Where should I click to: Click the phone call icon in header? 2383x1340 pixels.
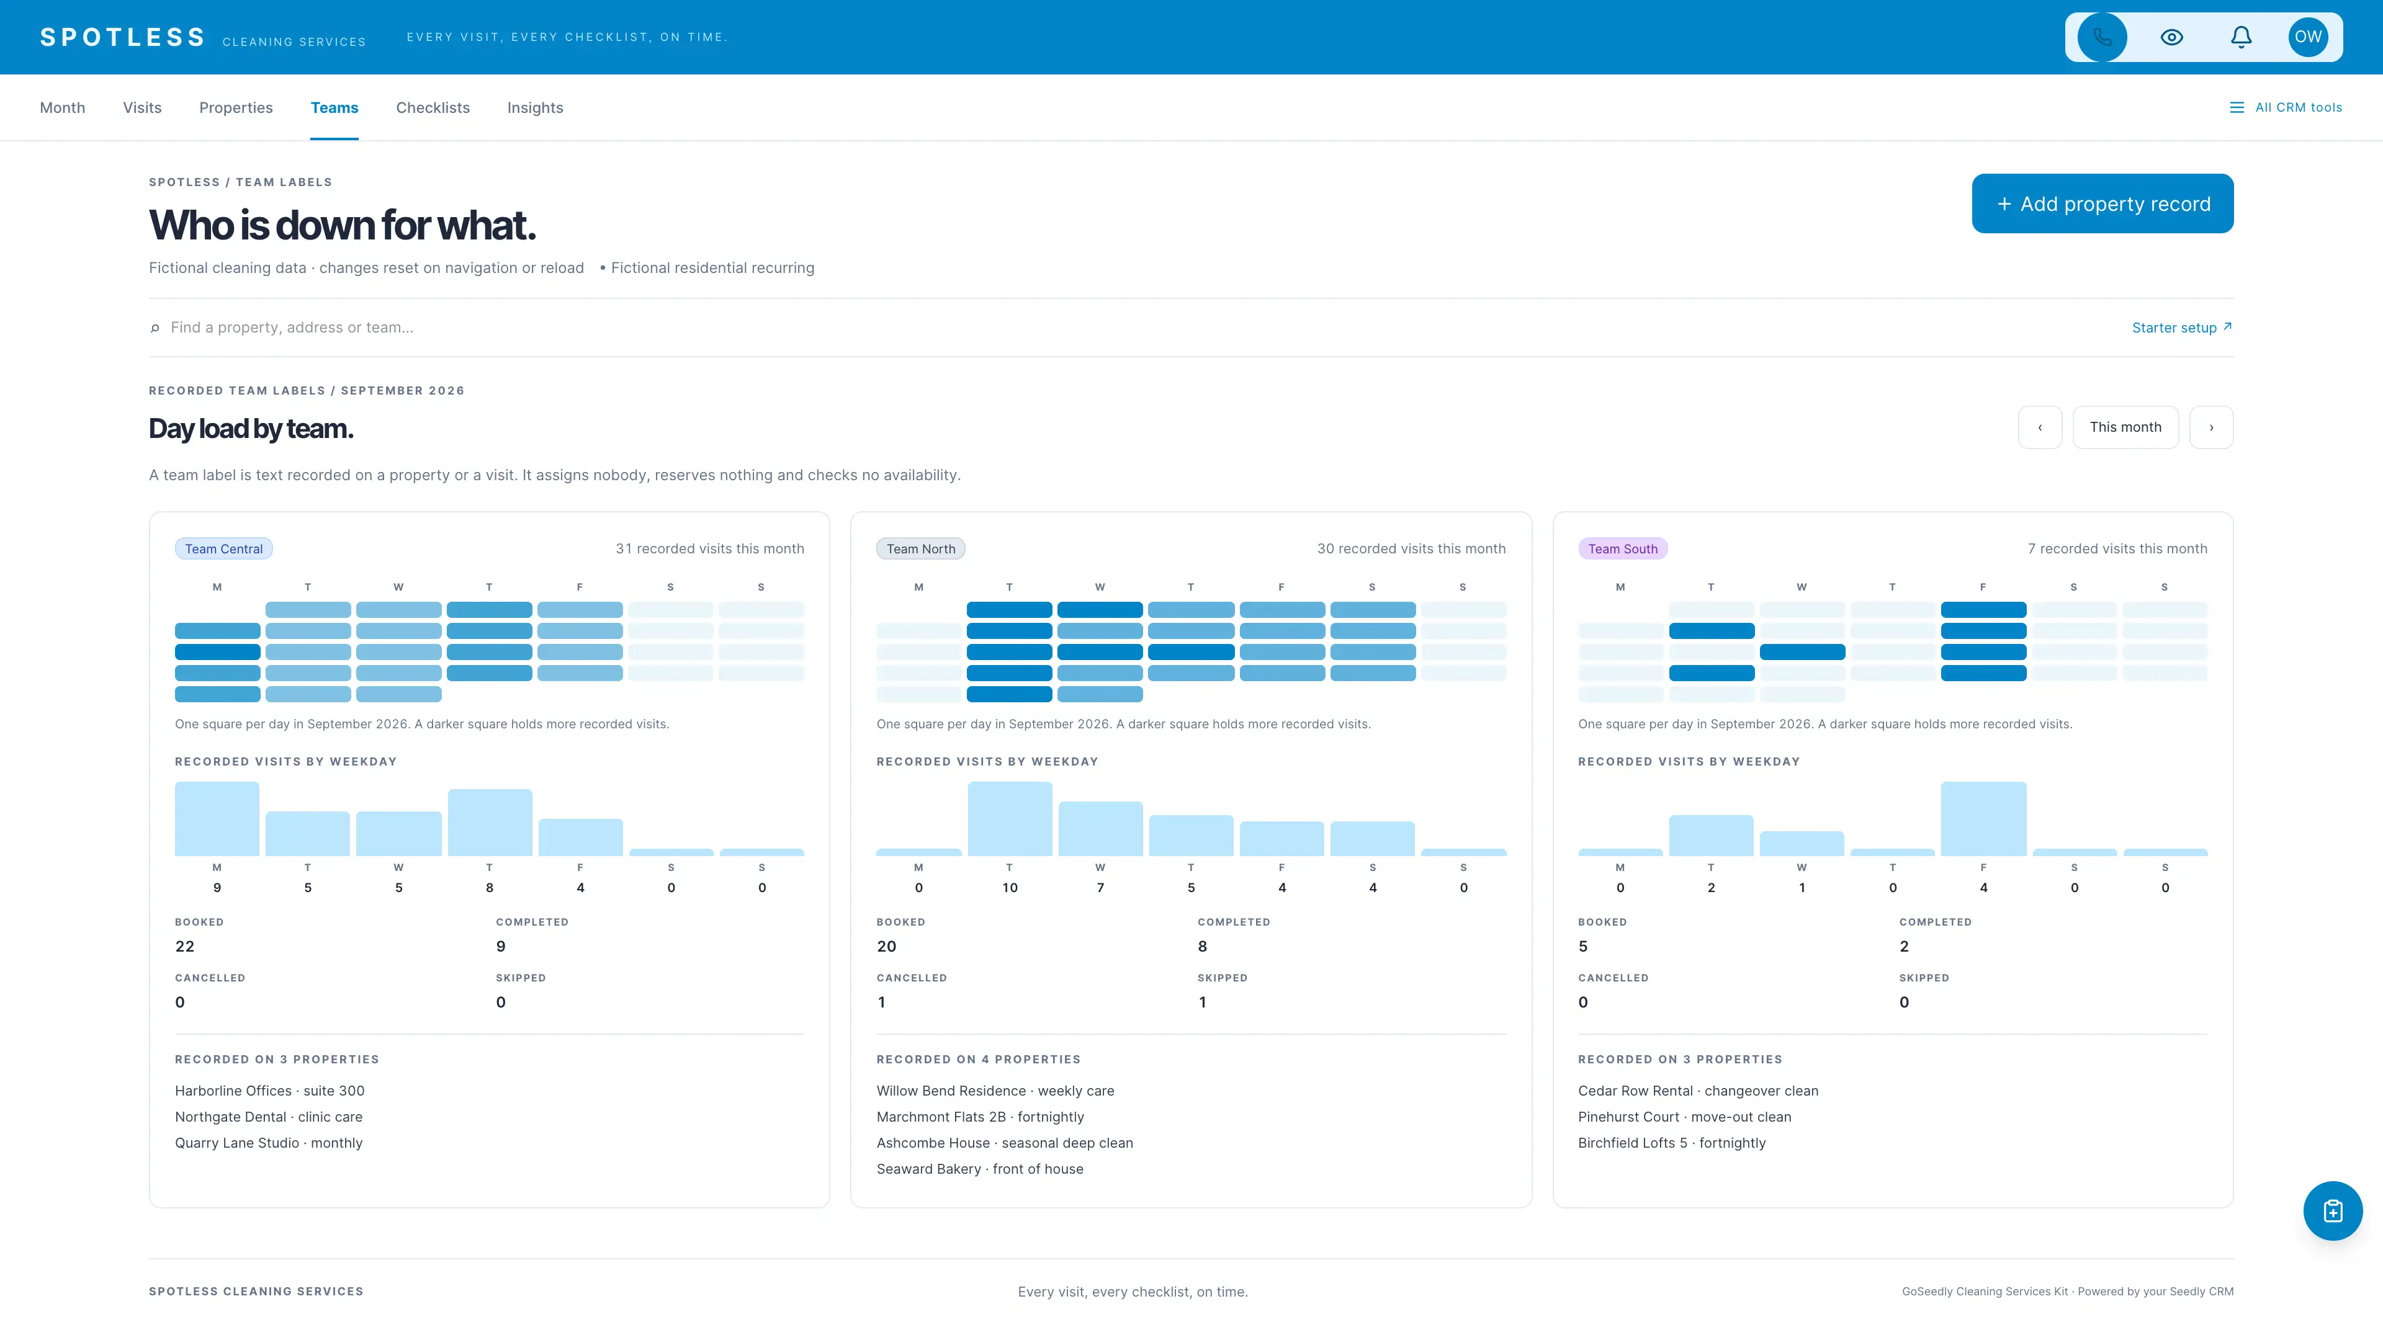pyautogui.click(x=2102, y=37)
